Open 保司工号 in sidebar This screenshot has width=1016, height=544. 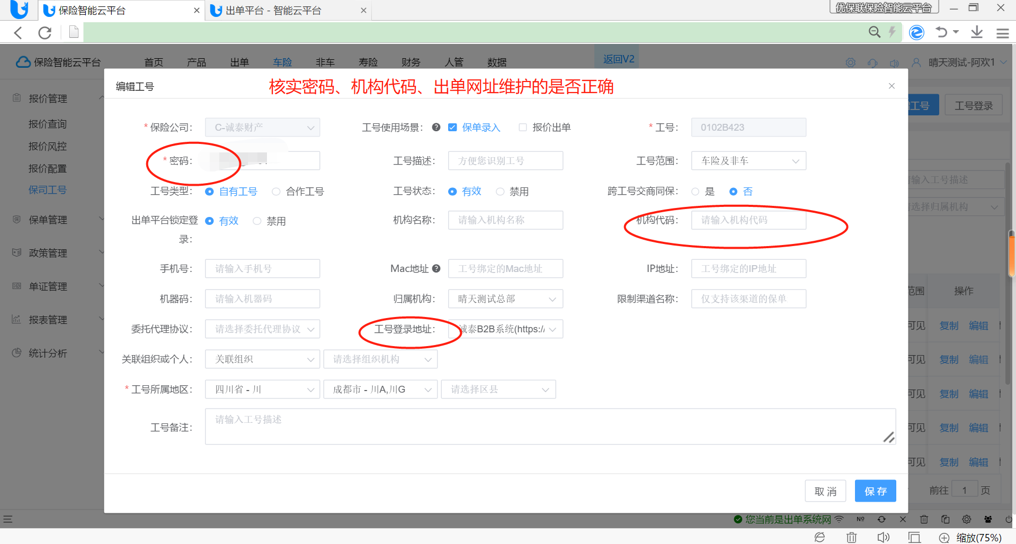click(x=48, y=189)
